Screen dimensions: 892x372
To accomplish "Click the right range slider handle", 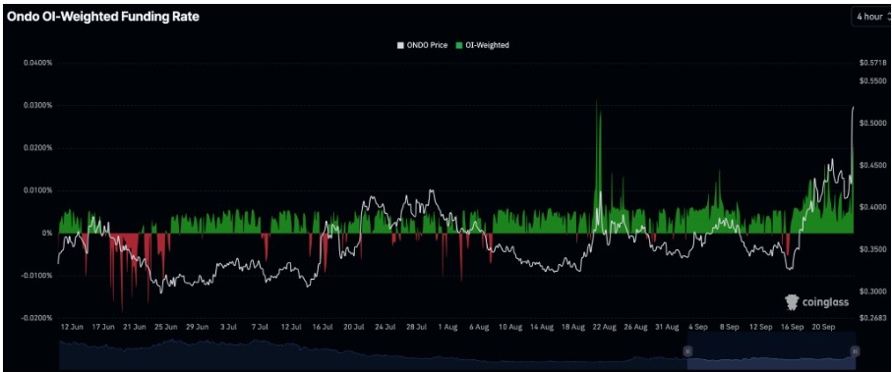I will coord(854,351).
